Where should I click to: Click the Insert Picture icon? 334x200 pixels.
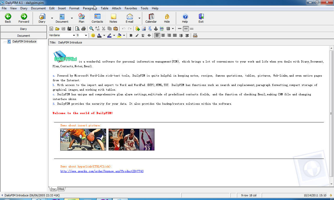point(144,29)
